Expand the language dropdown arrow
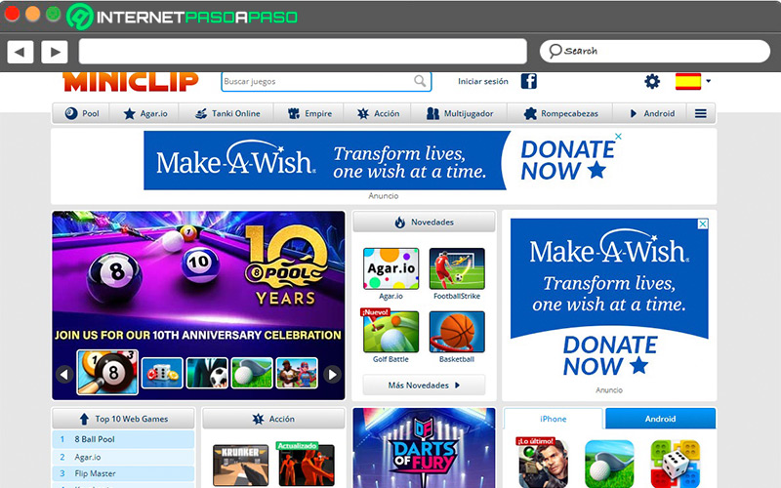Image resolution: width=781 pixels, height=488 pixels. (708, 81)
